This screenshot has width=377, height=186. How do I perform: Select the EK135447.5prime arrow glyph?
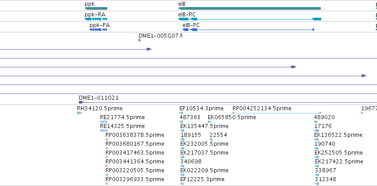pos(182,131)
